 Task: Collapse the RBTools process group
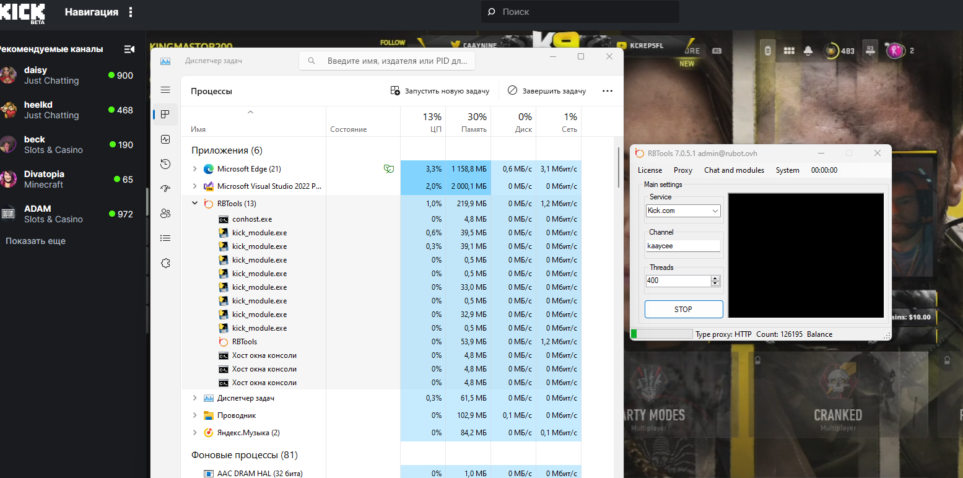coord(194,204)
